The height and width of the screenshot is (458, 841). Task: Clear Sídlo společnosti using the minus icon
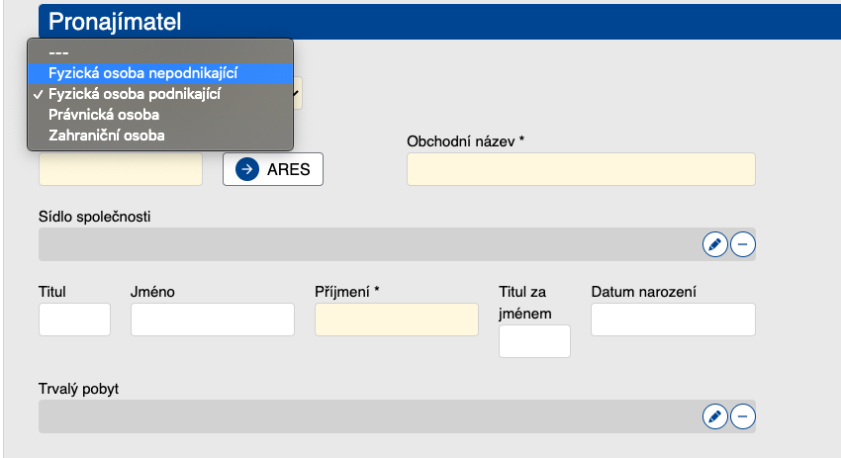click(x=742, y=244)
